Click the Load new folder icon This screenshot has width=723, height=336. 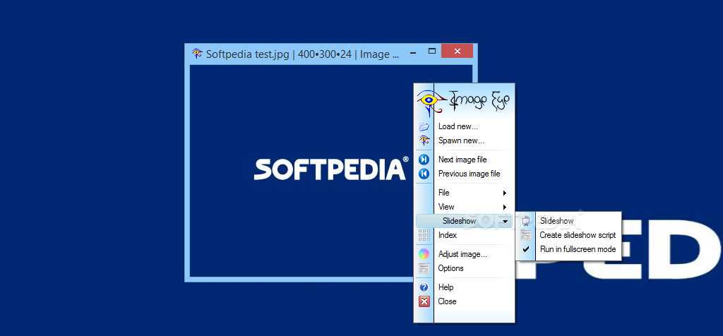[424, 126]
